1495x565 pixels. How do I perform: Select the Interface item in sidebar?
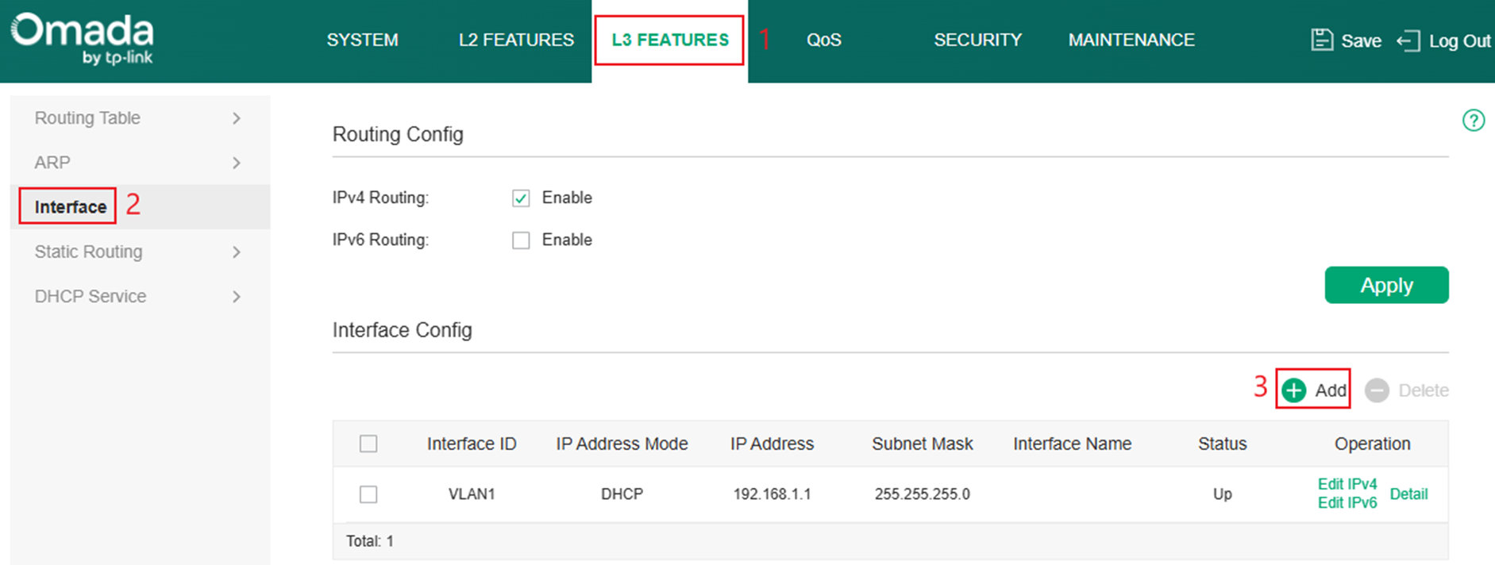click(71, 207)
